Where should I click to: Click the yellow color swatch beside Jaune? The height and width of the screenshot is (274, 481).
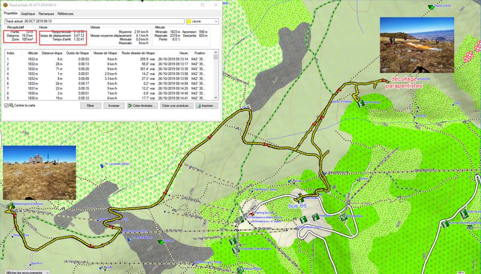190,21
